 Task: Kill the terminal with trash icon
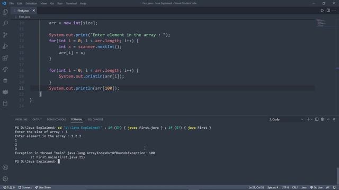tap(323, 119)
